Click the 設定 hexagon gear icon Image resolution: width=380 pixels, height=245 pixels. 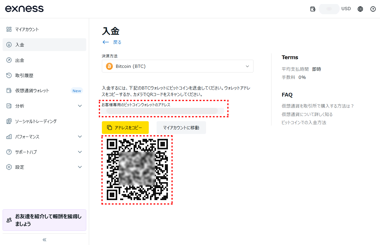[9, 167]
